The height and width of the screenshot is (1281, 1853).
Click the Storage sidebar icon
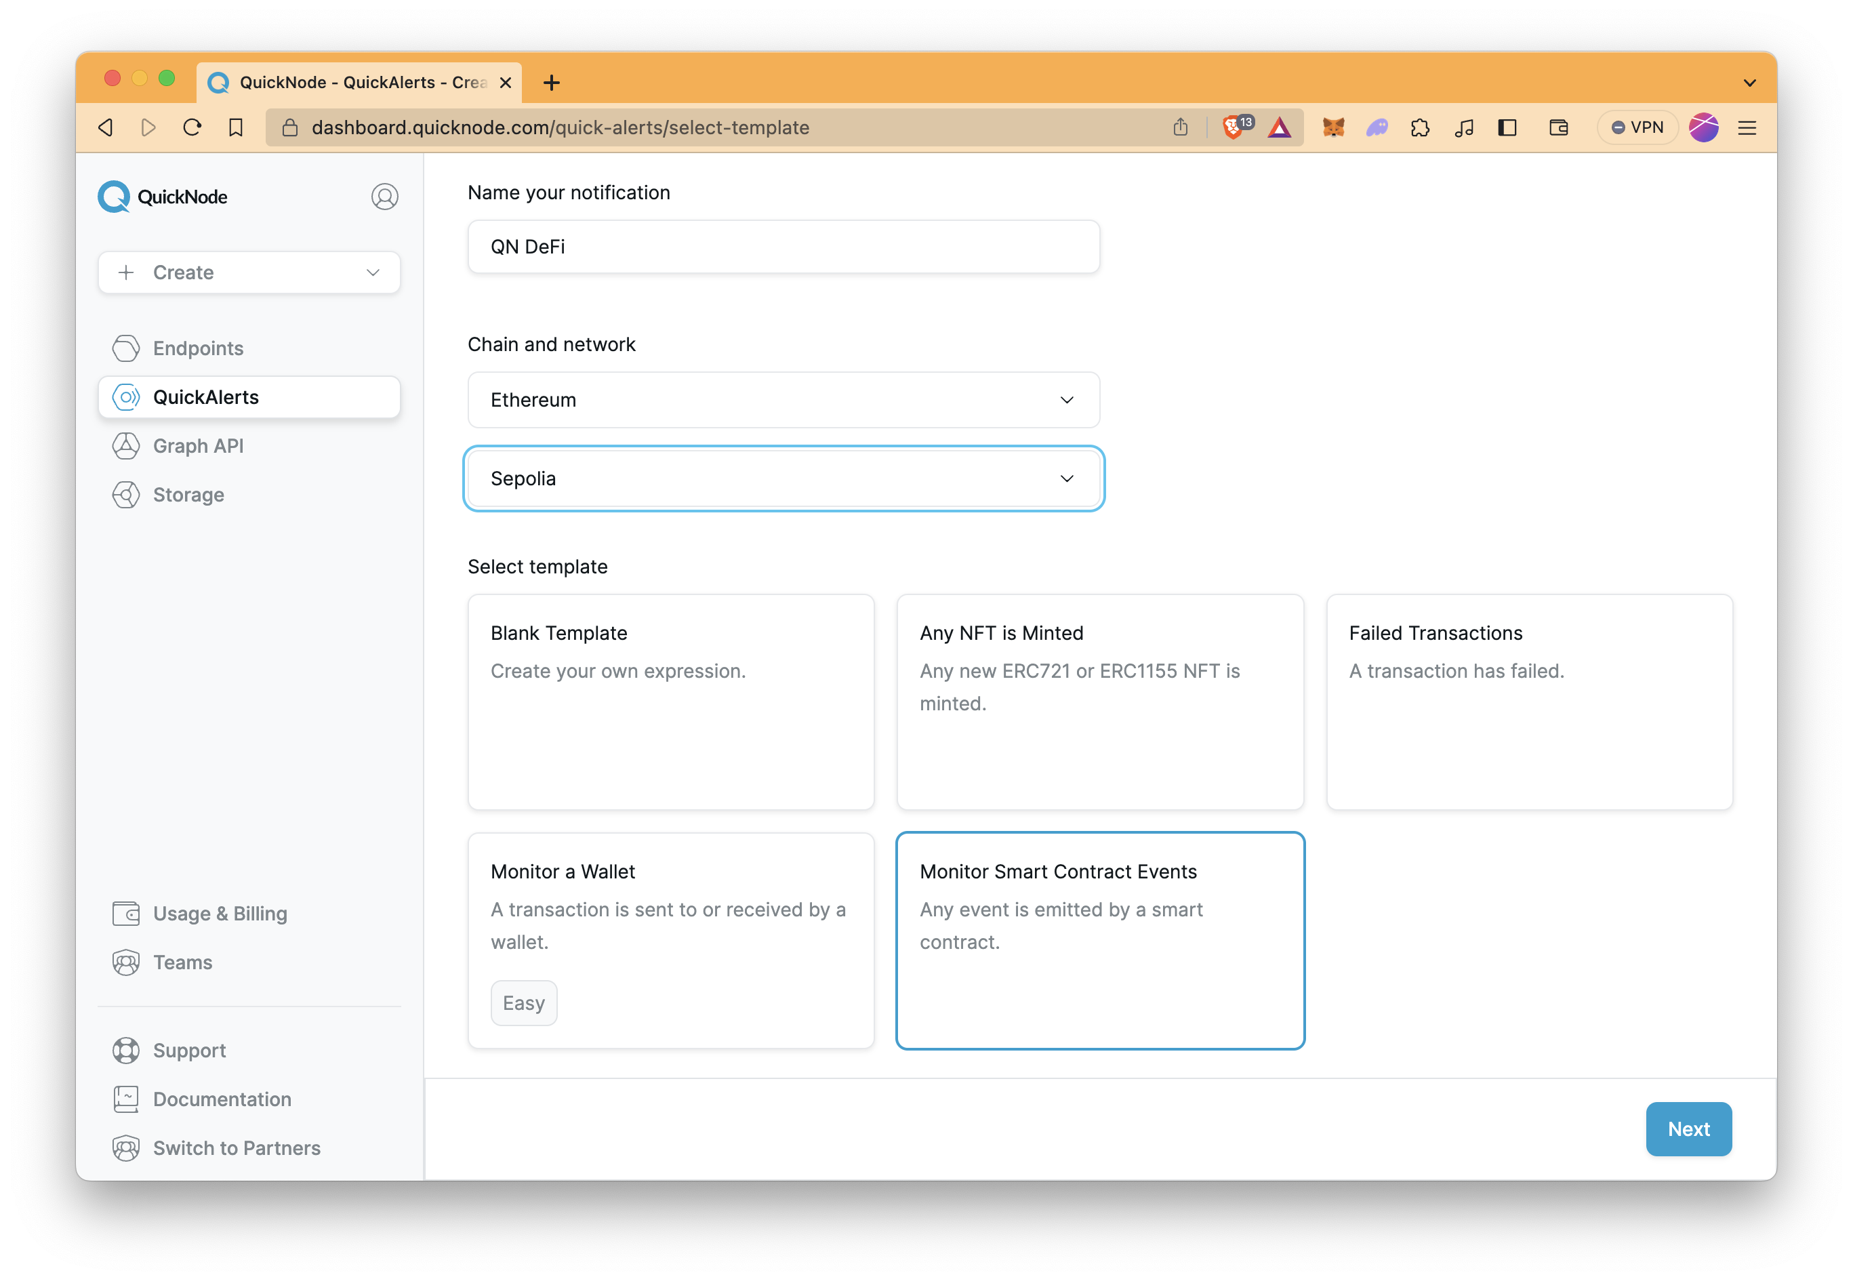pyautogui.click(x=126, y=495)
